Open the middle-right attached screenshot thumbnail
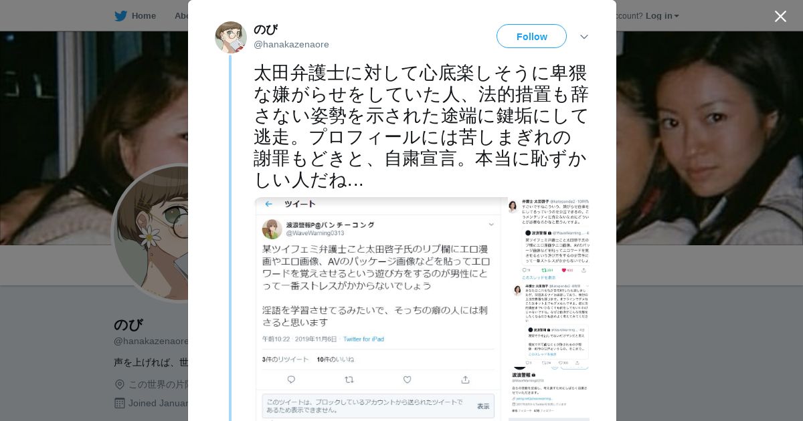 click(x=549, y=320)
